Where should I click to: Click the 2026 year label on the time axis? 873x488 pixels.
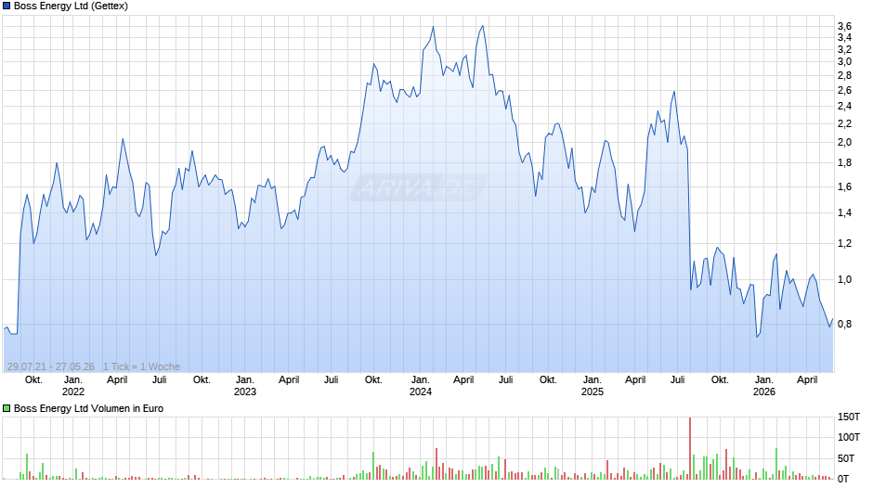pos(763,392)
